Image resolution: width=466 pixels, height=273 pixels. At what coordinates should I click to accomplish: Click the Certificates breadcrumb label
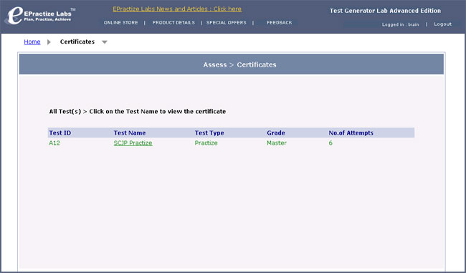pyautogui.click(x=77, y=42)
